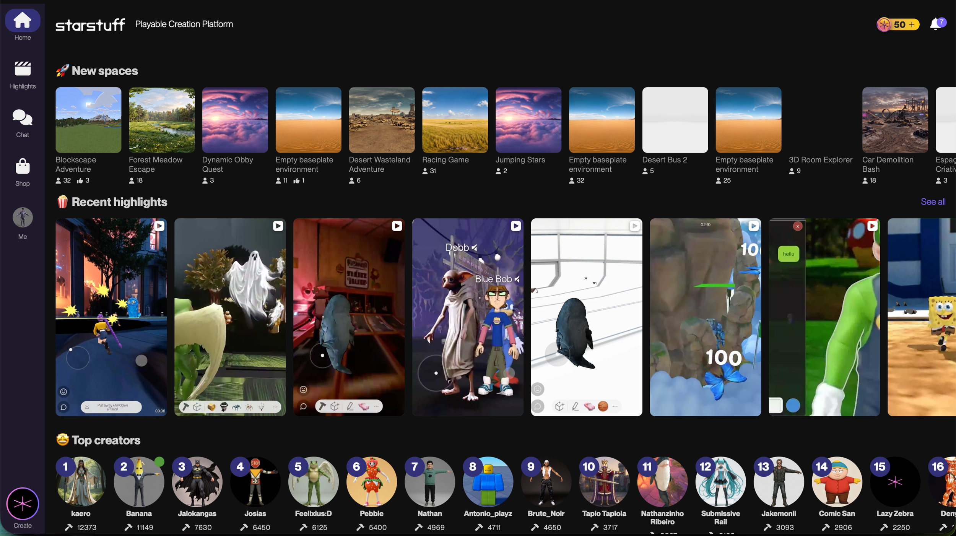Open the notification bell with 7 badge
Viewport: 956px width, 536px height.
coord(937,24)
